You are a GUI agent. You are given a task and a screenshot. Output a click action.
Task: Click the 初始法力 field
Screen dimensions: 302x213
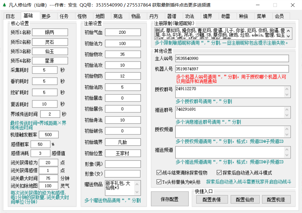123,44
